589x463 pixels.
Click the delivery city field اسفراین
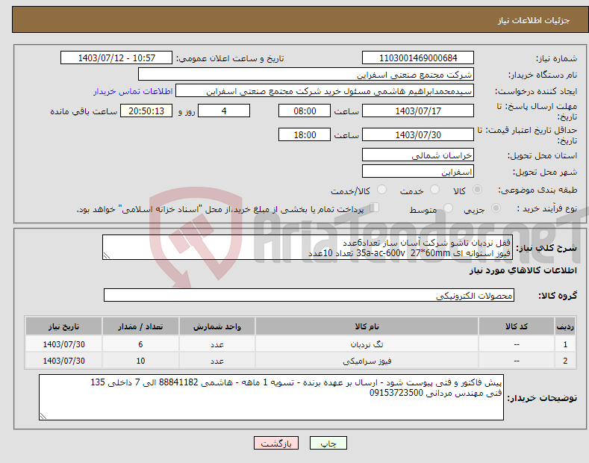click(x=418, y=171)
